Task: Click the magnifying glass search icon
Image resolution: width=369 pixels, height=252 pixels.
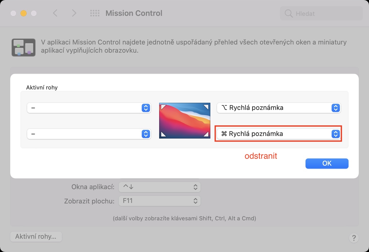Action: tap(288, 14)
